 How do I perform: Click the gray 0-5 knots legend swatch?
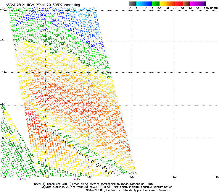coord(133,4)
